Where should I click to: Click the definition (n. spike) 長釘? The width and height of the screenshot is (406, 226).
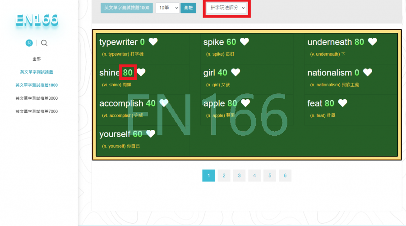coord(220,54)
